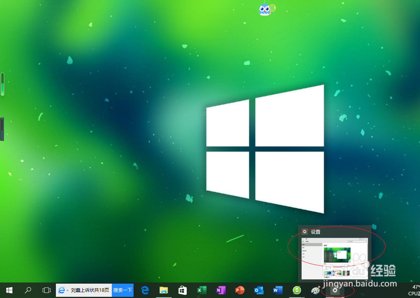Open the green 360 browser taskbar icon
The width and height of the screenshot is (420, 298).
[297, 290]
